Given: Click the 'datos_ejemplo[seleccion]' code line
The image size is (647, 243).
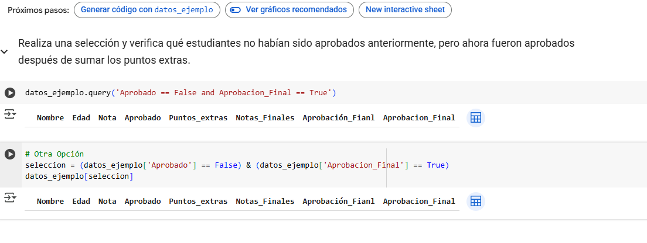Looking at the screenshot, I should (79, 176).
